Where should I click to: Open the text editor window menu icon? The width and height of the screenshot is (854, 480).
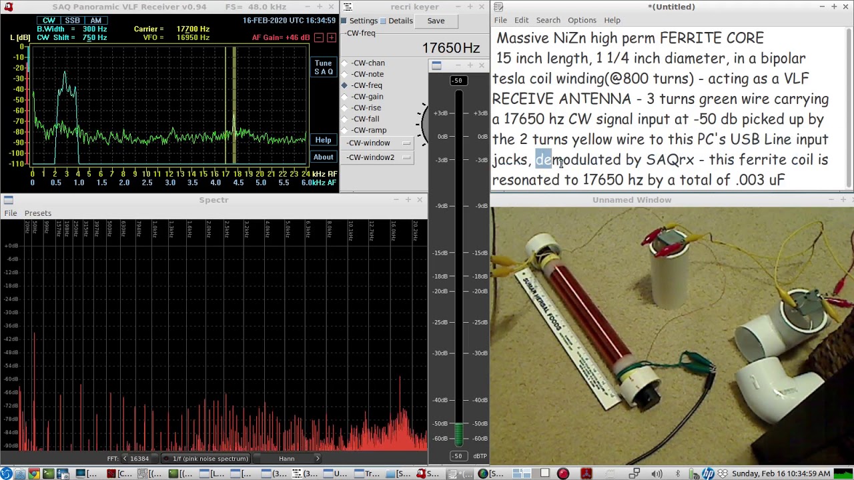(x=499, y=7)
